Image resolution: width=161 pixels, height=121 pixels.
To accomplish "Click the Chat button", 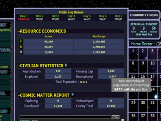I will (116, 117).
